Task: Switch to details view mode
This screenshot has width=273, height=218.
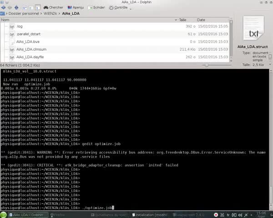Action: click(x=37, y=8)
